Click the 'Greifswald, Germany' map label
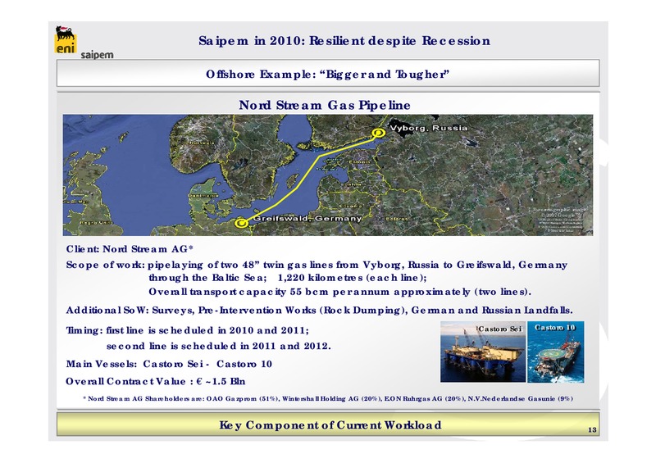This screenshot has width=656, height=463. tap(307, 218)
